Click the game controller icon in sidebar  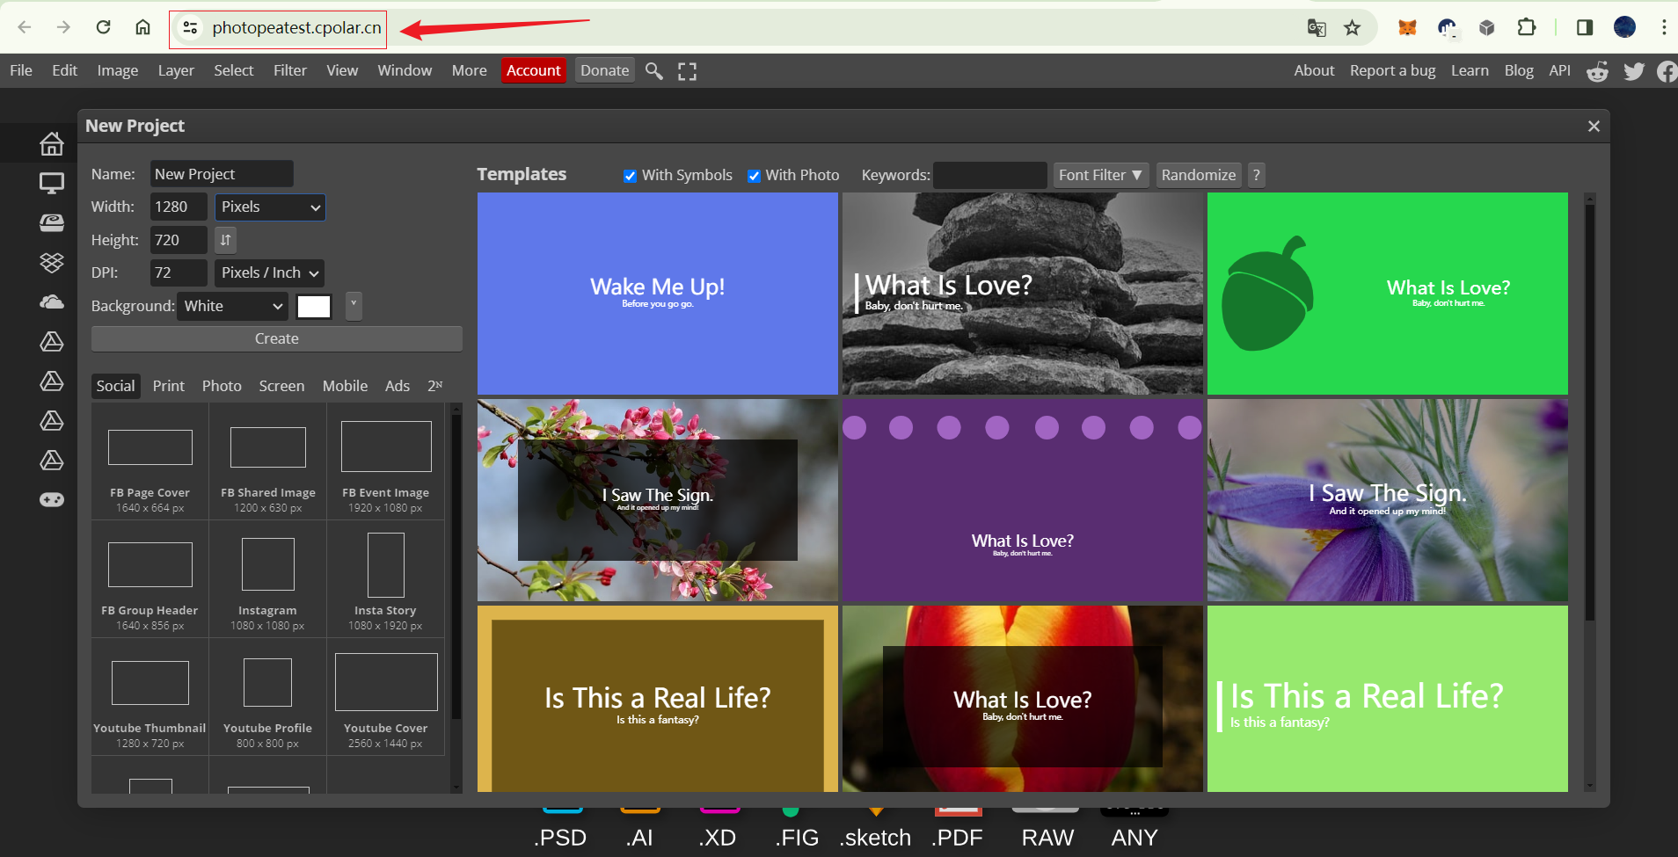tap(52, 499)
